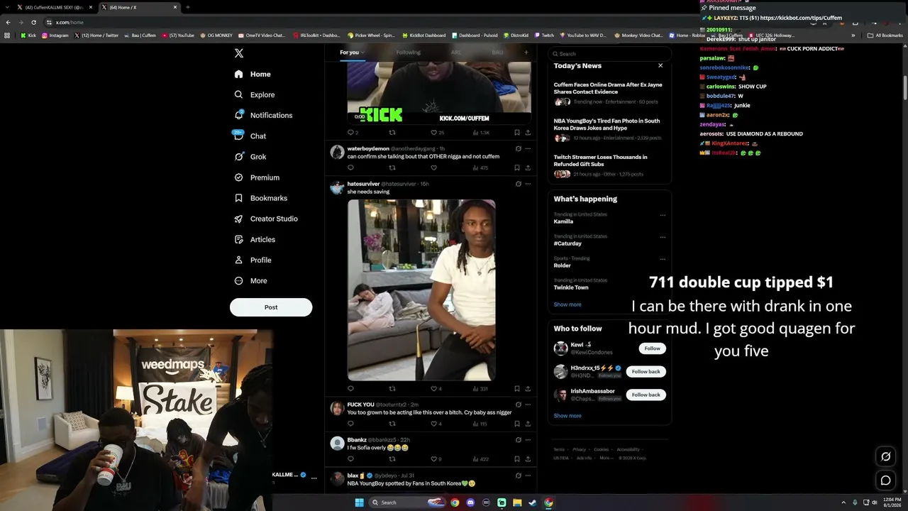Image resolution: width=908 pixels, height=511 pixels.
Task: Open Notifications in the X sidebar
Action: pyautogui.click(x=263, y=115)
